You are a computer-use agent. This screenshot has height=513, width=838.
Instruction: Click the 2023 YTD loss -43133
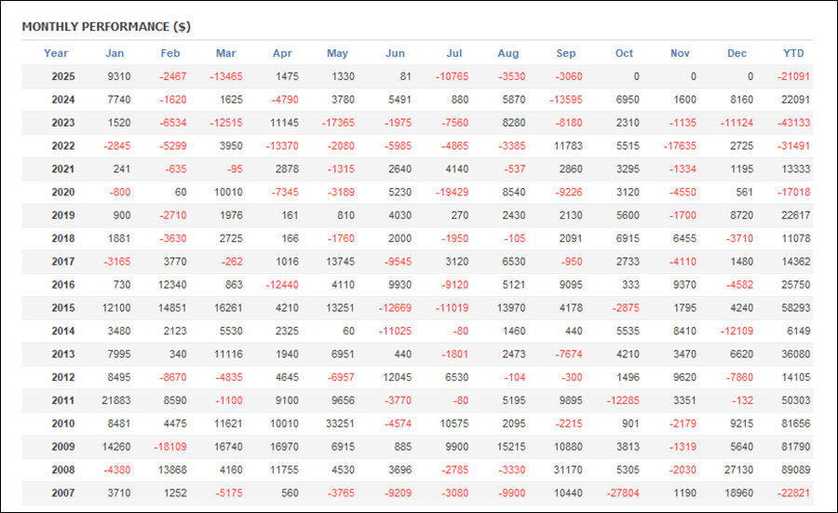point(792,123)
